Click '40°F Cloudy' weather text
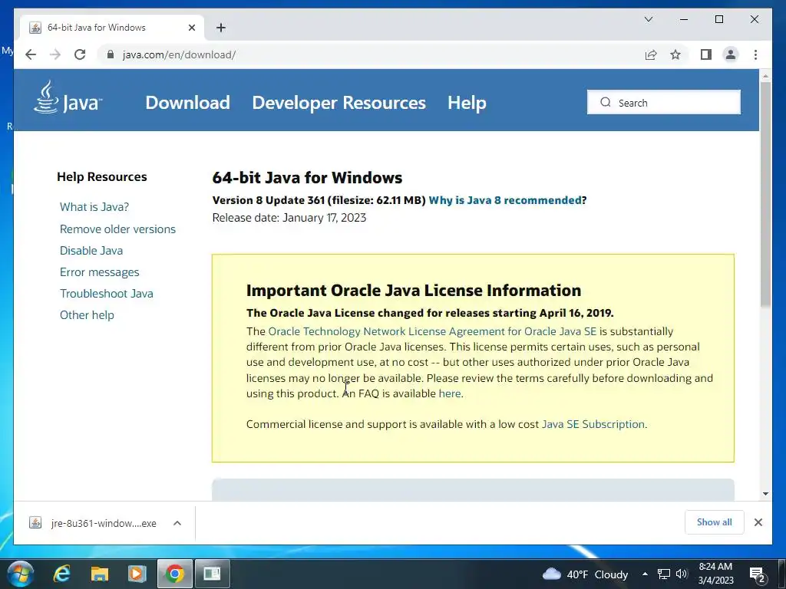 597,574
